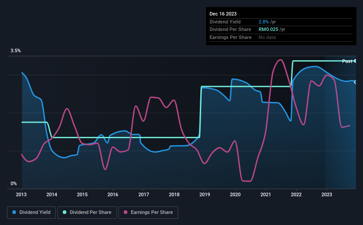Click the 2023 x-axis label
This screenshot has height=225, width=363.
click(x=327, y=194)
